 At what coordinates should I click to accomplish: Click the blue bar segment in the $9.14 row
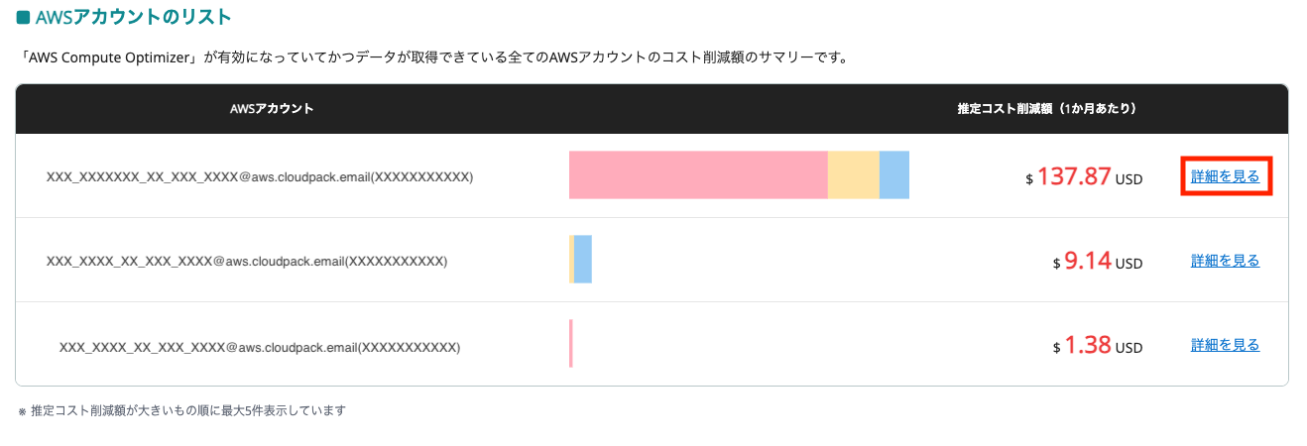pos(583,260)
